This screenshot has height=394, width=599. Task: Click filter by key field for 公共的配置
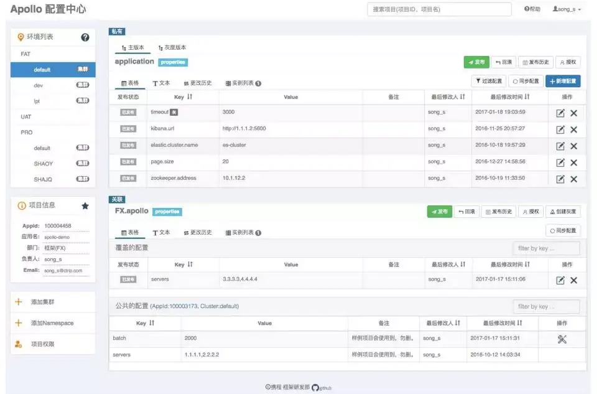(546, 306)
